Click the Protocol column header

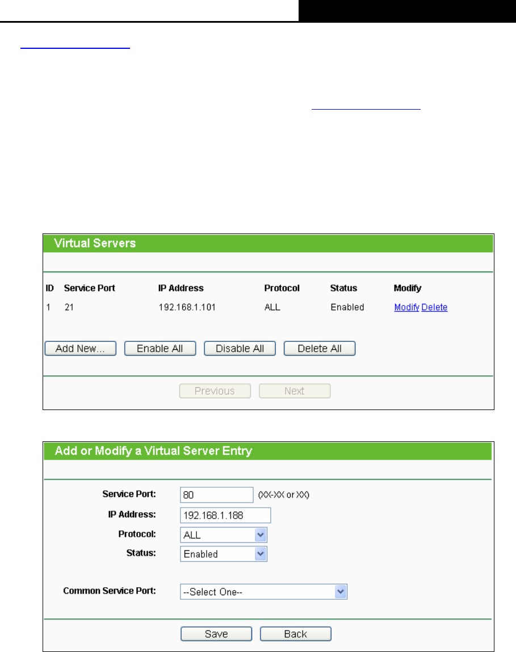click(x=282, y=288)
